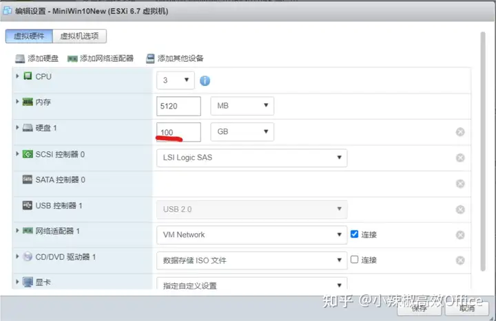Open the disk size unit GB dropdown

click(x=242, y=131)
